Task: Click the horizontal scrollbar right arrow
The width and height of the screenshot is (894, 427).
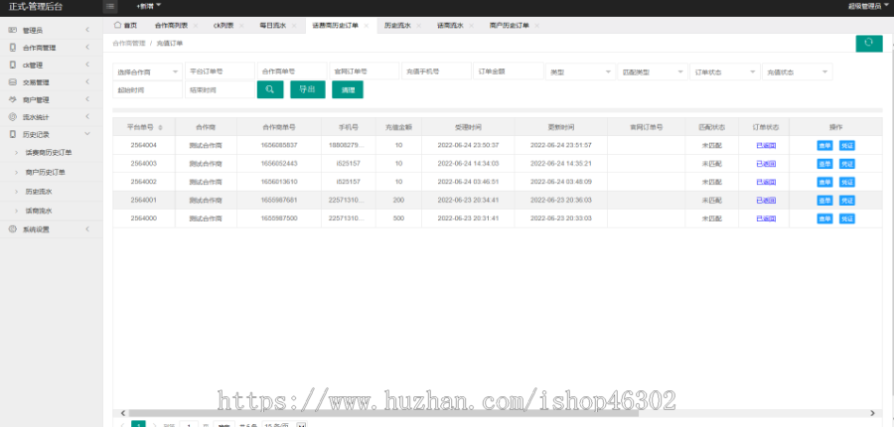Action: [872, 413]
